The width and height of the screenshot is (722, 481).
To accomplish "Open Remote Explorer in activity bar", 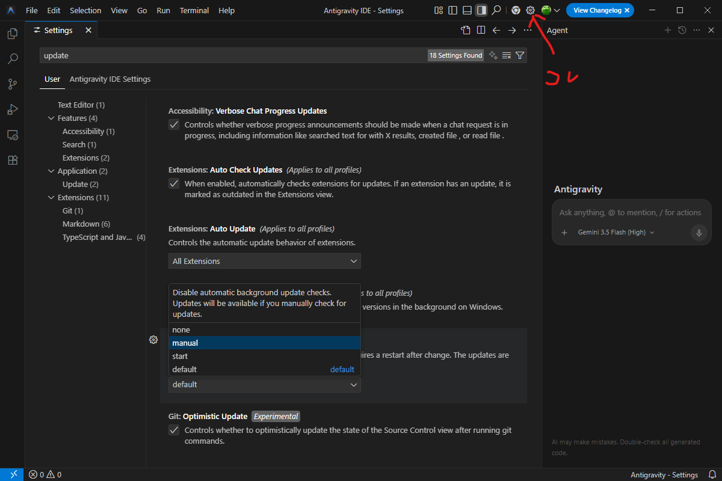I will (12, 135).
